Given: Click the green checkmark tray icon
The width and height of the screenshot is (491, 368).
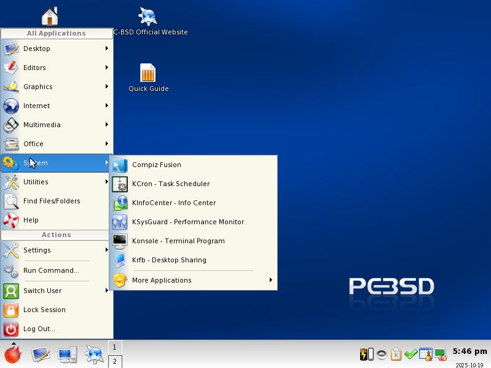Looking at the screenshot, I should 411,354.
